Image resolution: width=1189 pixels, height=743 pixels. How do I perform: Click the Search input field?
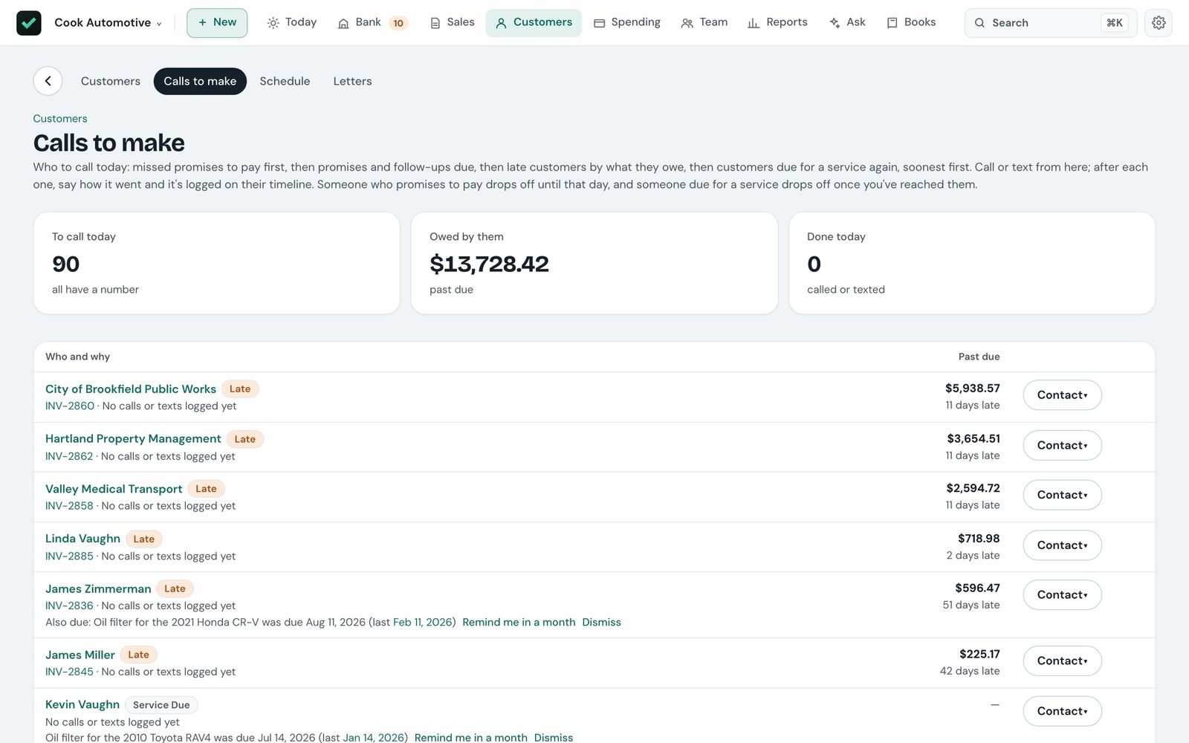[x=1051, y=23]
